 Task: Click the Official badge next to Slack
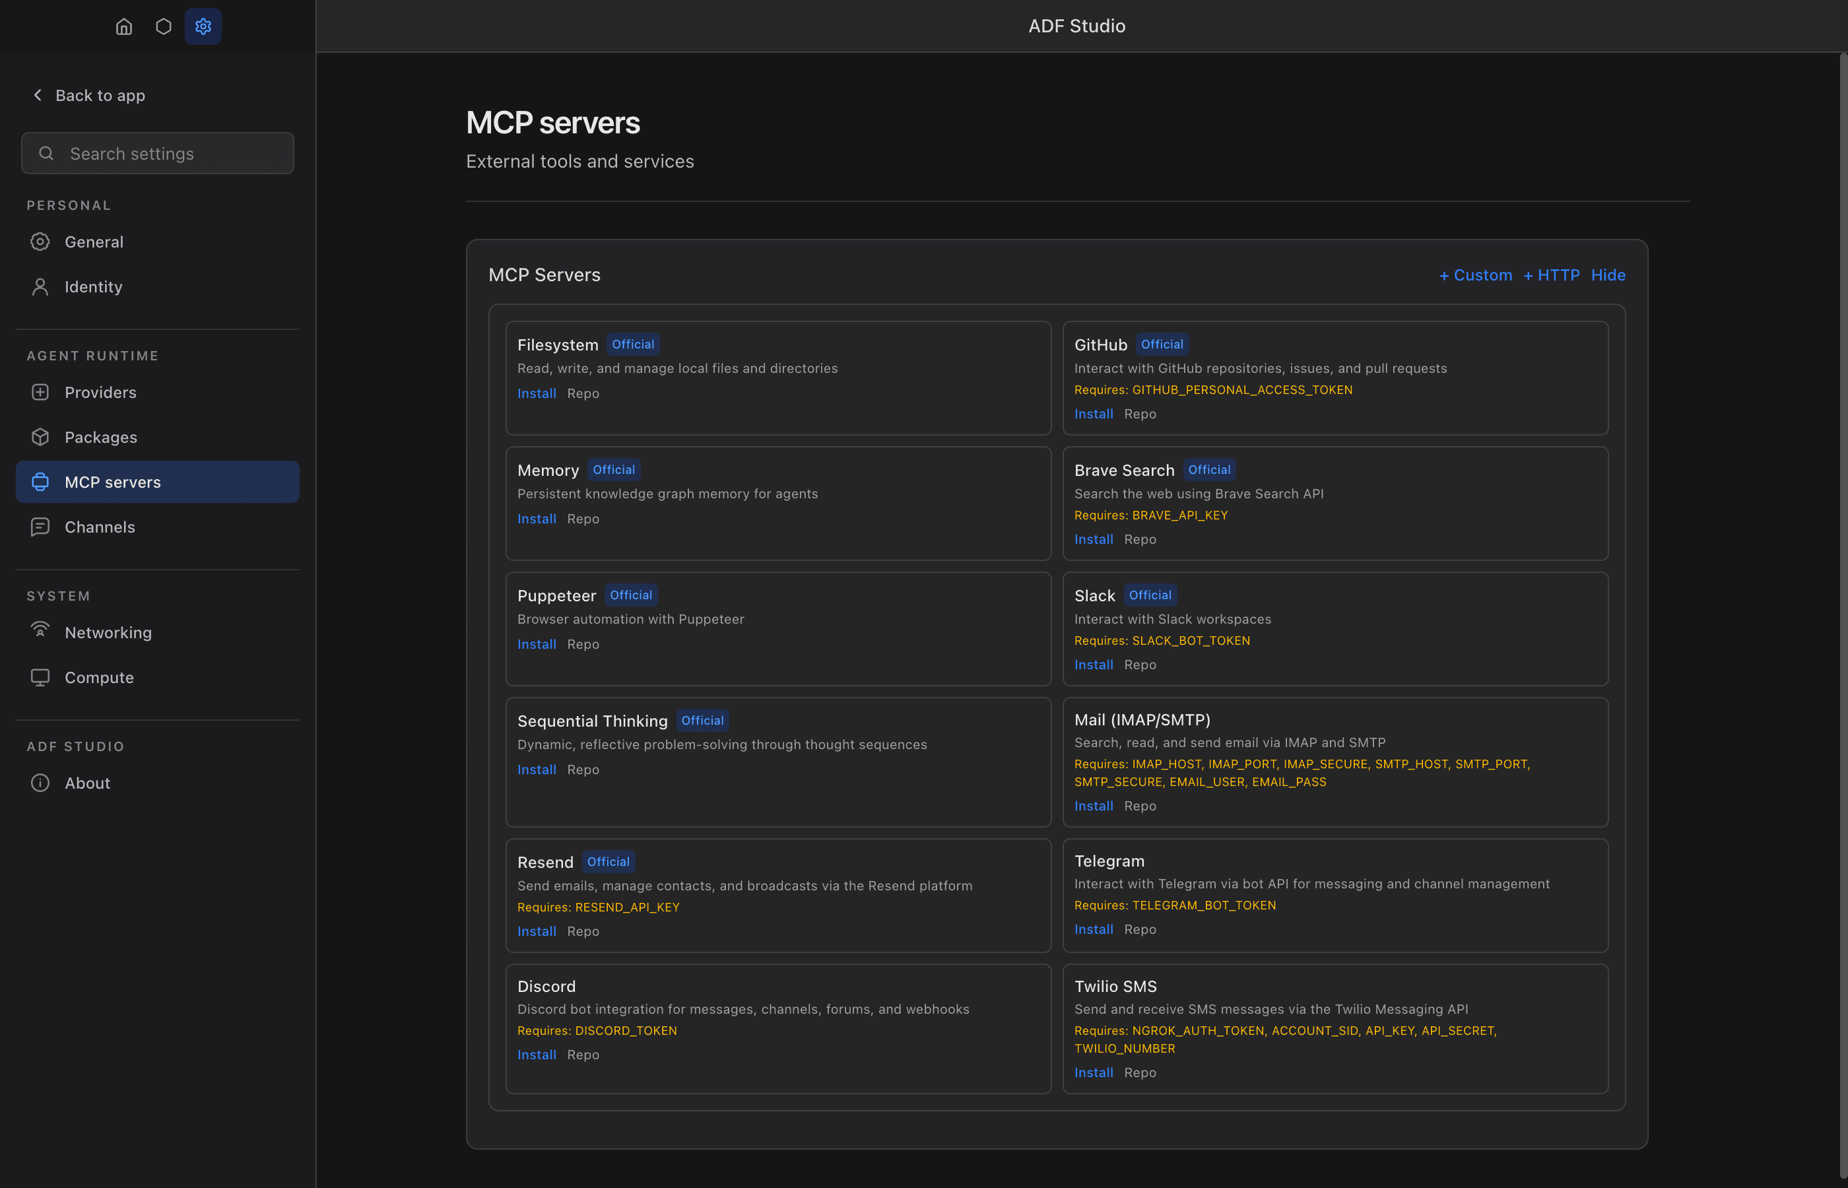point(1150,595)
